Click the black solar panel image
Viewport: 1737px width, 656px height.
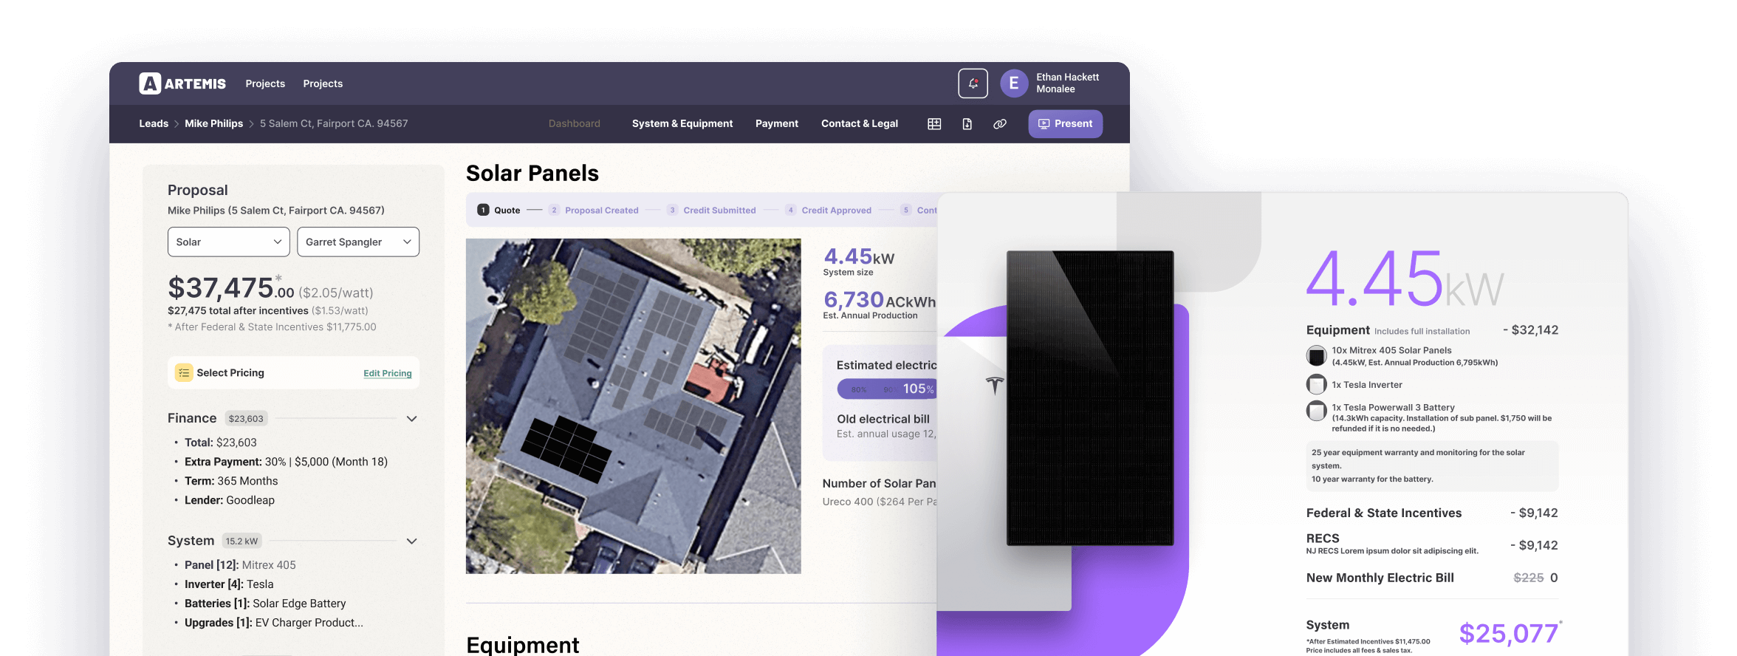(1090, 398)
